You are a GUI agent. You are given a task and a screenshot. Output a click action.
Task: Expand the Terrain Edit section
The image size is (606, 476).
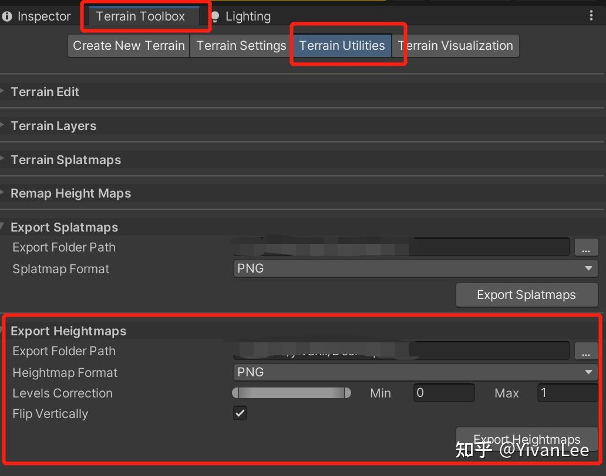tap(45, 91)
